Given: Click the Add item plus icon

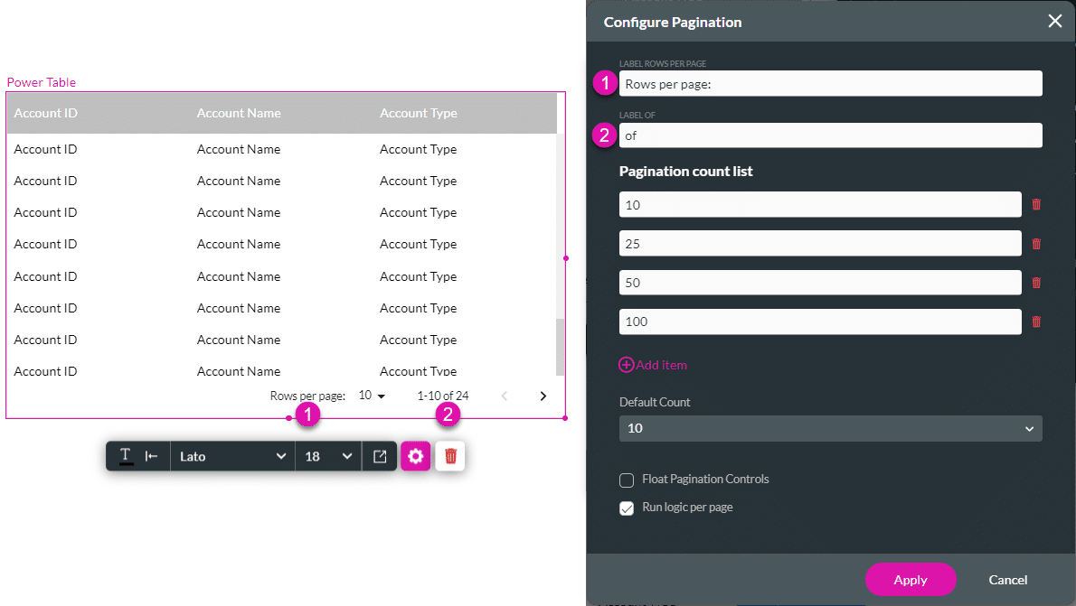Looking at the screenshot, I should 627,364.
